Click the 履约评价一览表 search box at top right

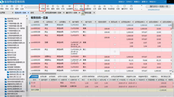pyautogui.click(x=158, y=7)
